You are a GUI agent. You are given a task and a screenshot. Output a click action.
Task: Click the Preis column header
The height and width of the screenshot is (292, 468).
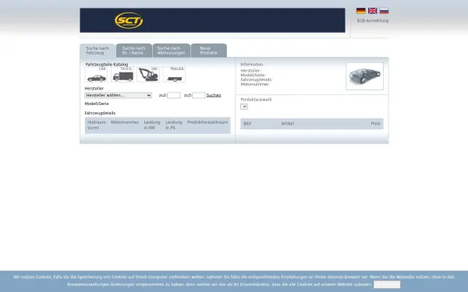pyautogui.click(x=375, y=123)
